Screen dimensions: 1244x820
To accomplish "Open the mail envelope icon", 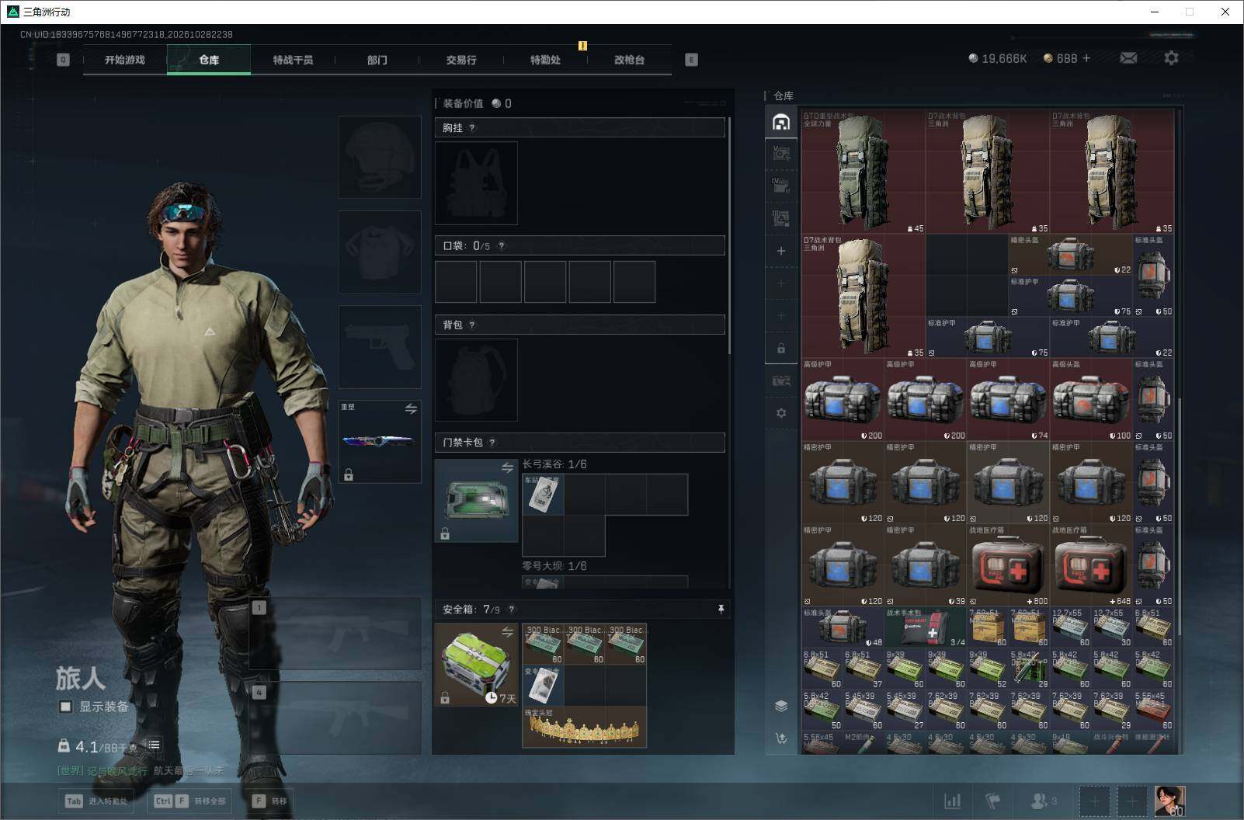I will click(x=1128, y=58).
